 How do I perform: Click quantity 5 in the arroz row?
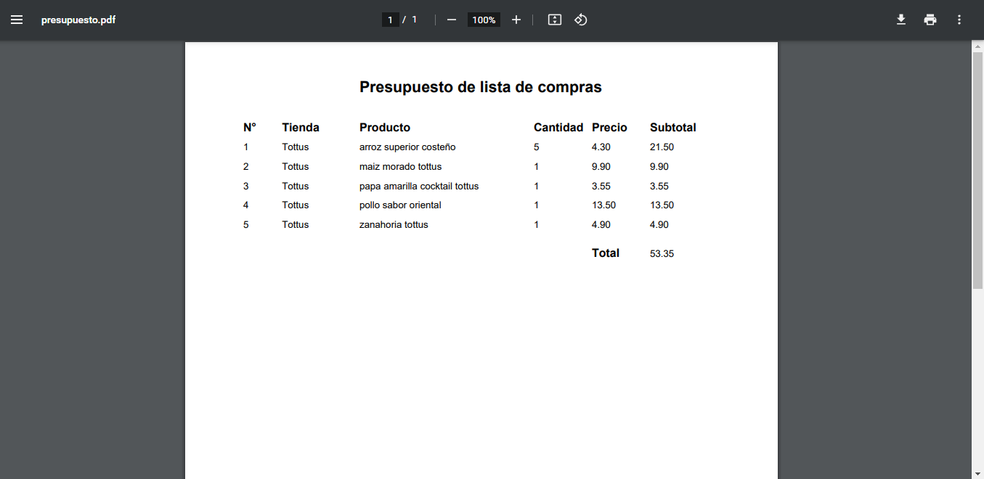point(537,147)
